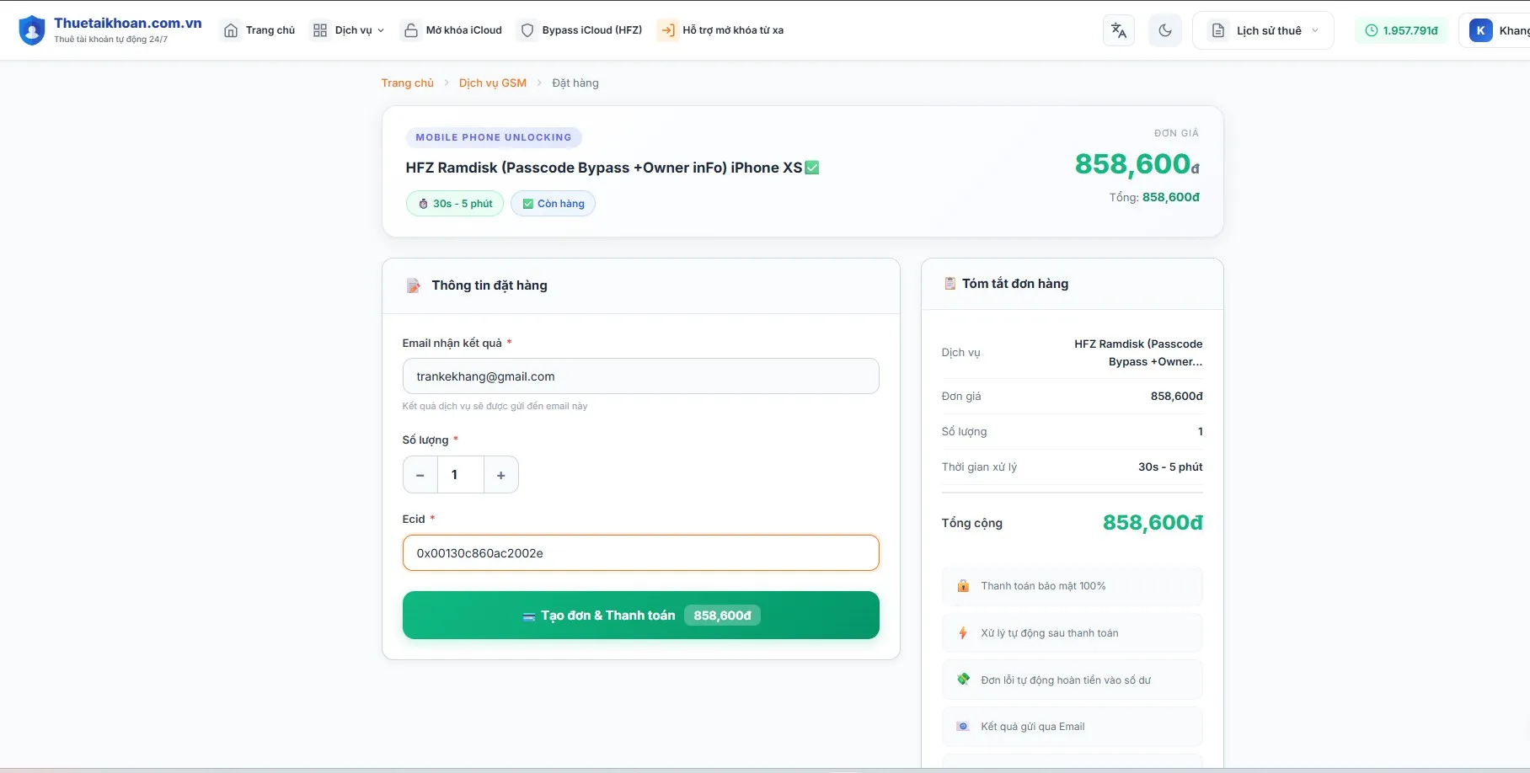This screenshot has height=773, width=1530.
Task: Open Hỗ trợ mở khóa từ xa
Action: (721, 30)
